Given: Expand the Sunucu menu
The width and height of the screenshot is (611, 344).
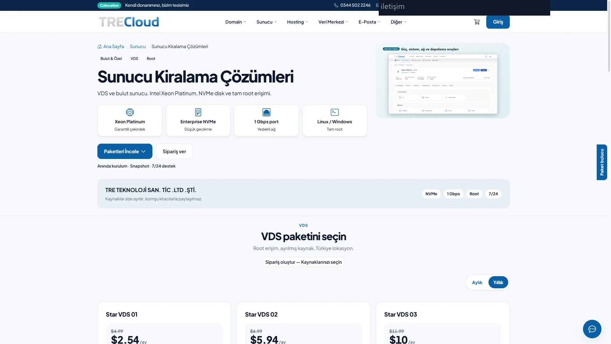Looking at the screenshot, I should (x=266, y=22).
